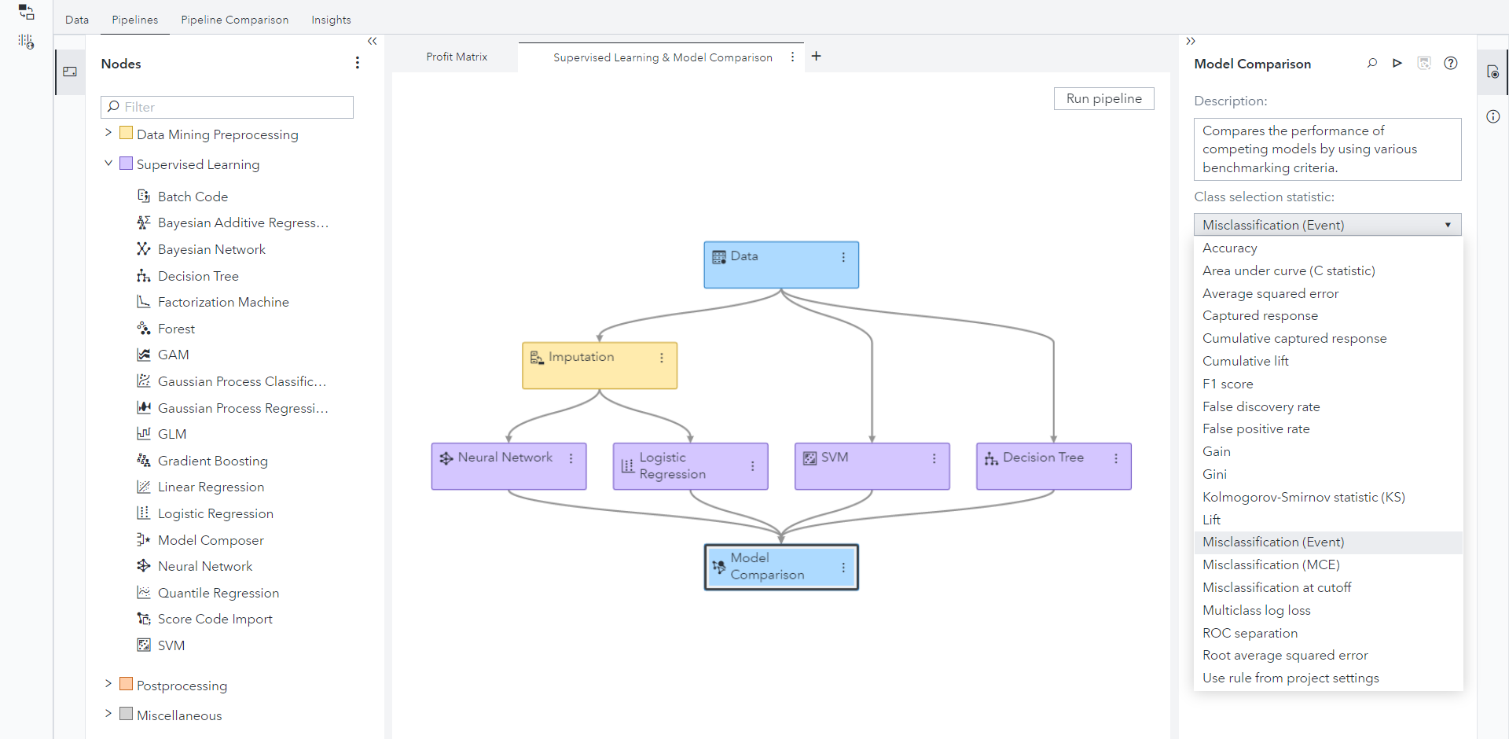The width and height of the screenshot is (1509, 739).
Task: Click the pipeline exchange icon in top-left sidebar
Action: click(x=26, y=13)
